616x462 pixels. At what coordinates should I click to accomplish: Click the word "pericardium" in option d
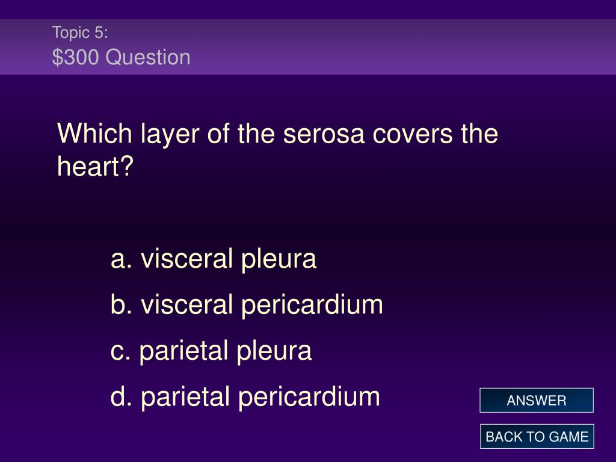pos(309,397)
